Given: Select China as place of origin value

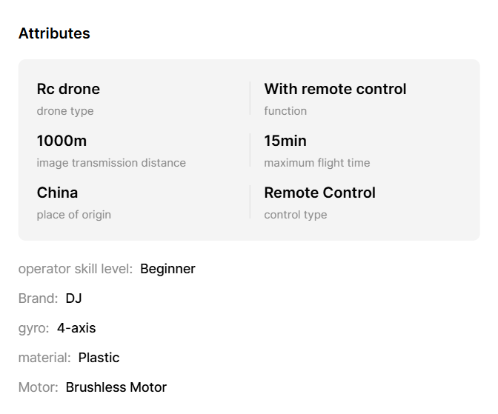Looking at the screenshot, I should 57,193.
